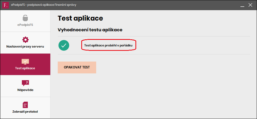Viewport: 257px width, 119px height.
Task: Click the ePodpisFS padlock icon
Action: pos(25,18)
